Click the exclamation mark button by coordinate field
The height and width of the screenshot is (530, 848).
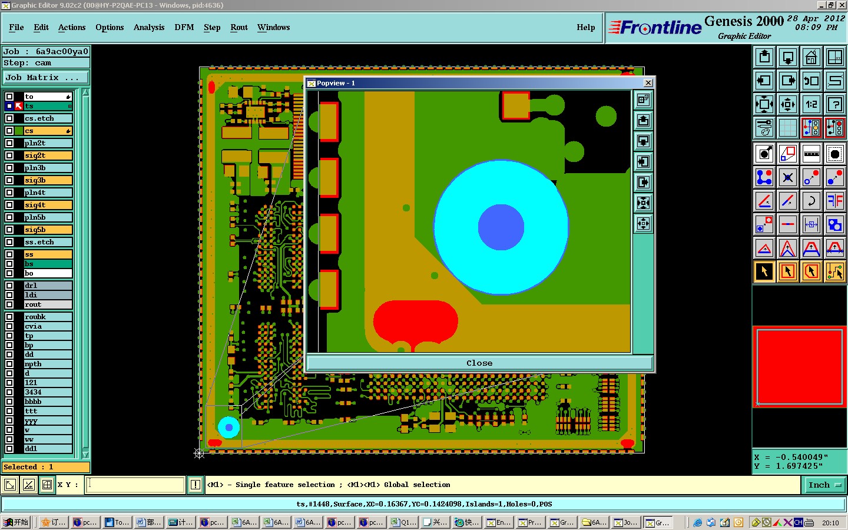[x=196, y=485]
